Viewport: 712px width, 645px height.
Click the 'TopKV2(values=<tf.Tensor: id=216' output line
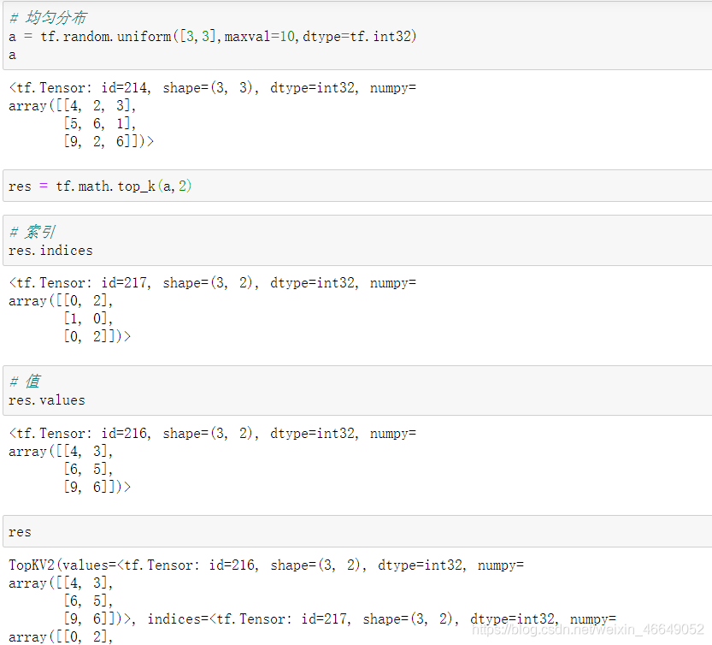[x=266, y=565]
